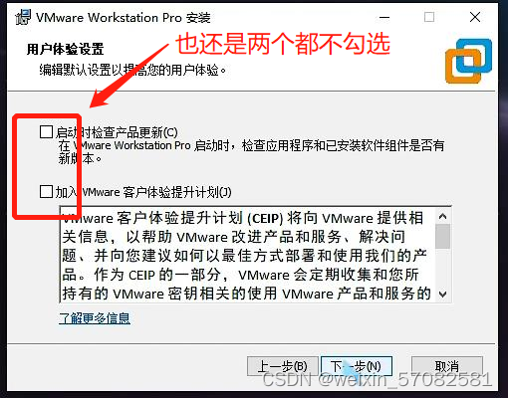Go back with 上一步(B) button
This screenshot has width=508, height=398.
(x=283, y=366)
